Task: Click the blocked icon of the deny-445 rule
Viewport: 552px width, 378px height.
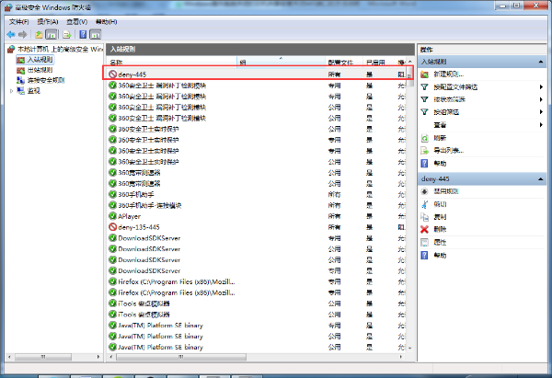Action: 112,74
